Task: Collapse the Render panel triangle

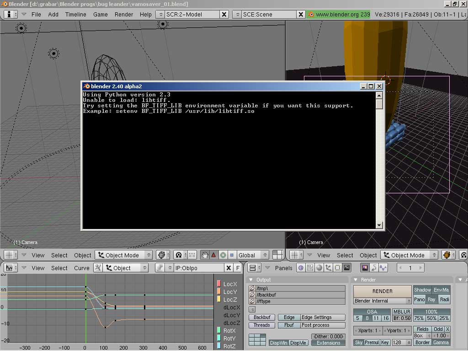Action: click(356, 280)
